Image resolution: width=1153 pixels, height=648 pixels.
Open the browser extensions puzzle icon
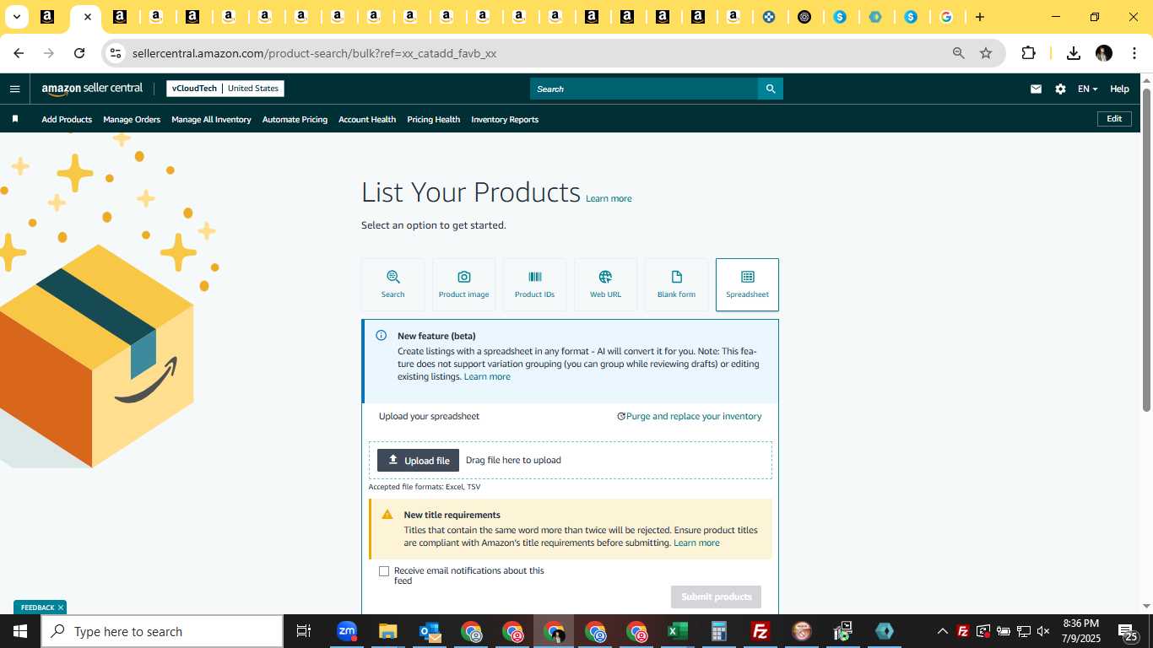click(1028, 53)
